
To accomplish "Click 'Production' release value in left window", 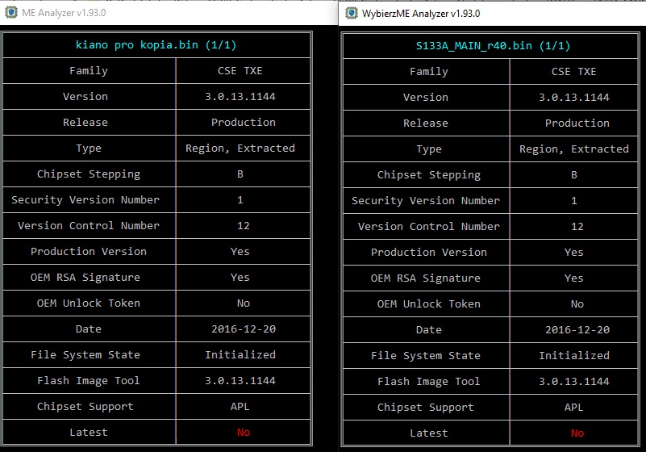I will click(244, 123).
